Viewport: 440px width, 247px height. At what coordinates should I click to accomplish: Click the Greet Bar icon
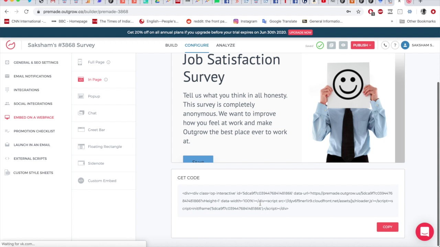click(81, 130)
